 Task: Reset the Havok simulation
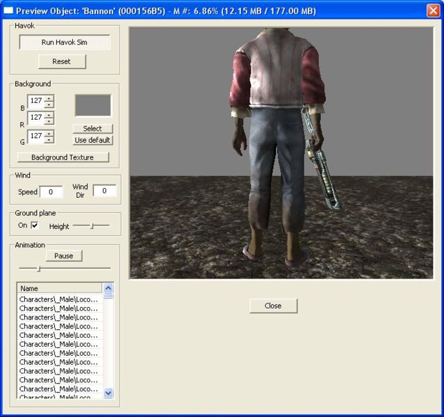point(62,61)
